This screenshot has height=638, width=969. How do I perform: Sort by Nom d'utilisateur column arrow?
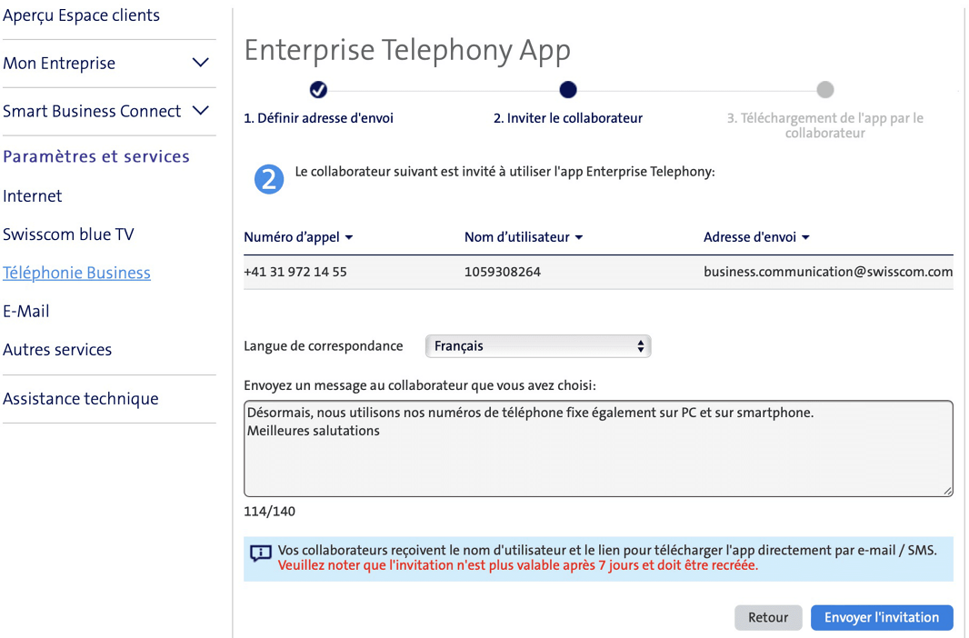(x=579, y=238)
